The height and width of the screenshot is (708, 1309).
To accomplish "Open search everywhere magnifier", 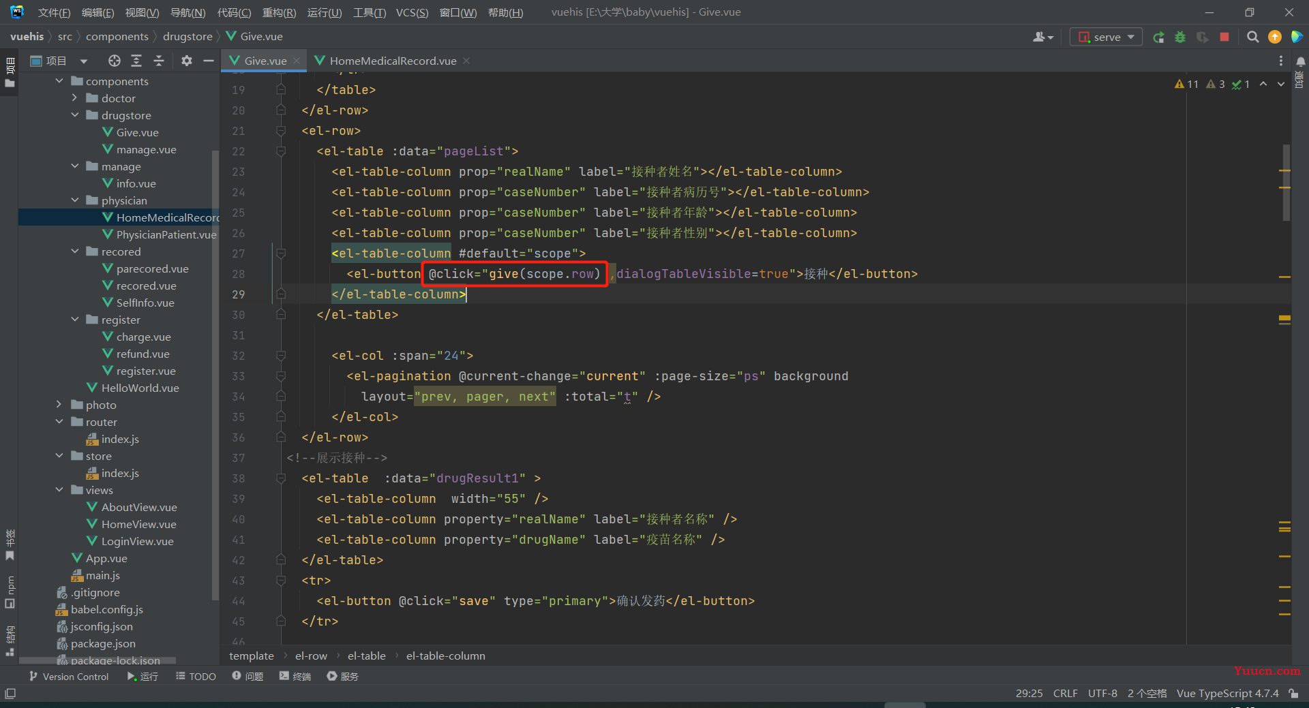I will click(1252, 37).
